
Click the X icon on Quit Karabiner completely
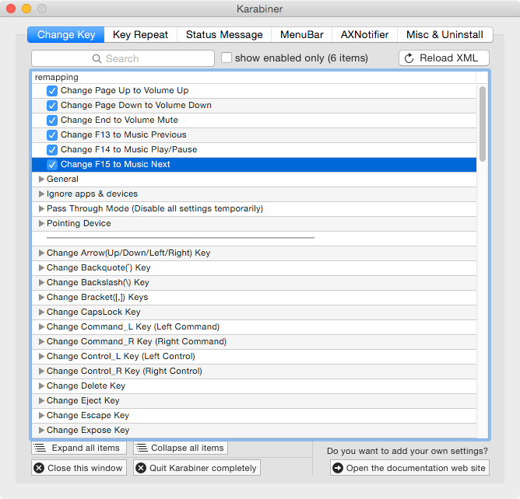click(x=141, y=468)
